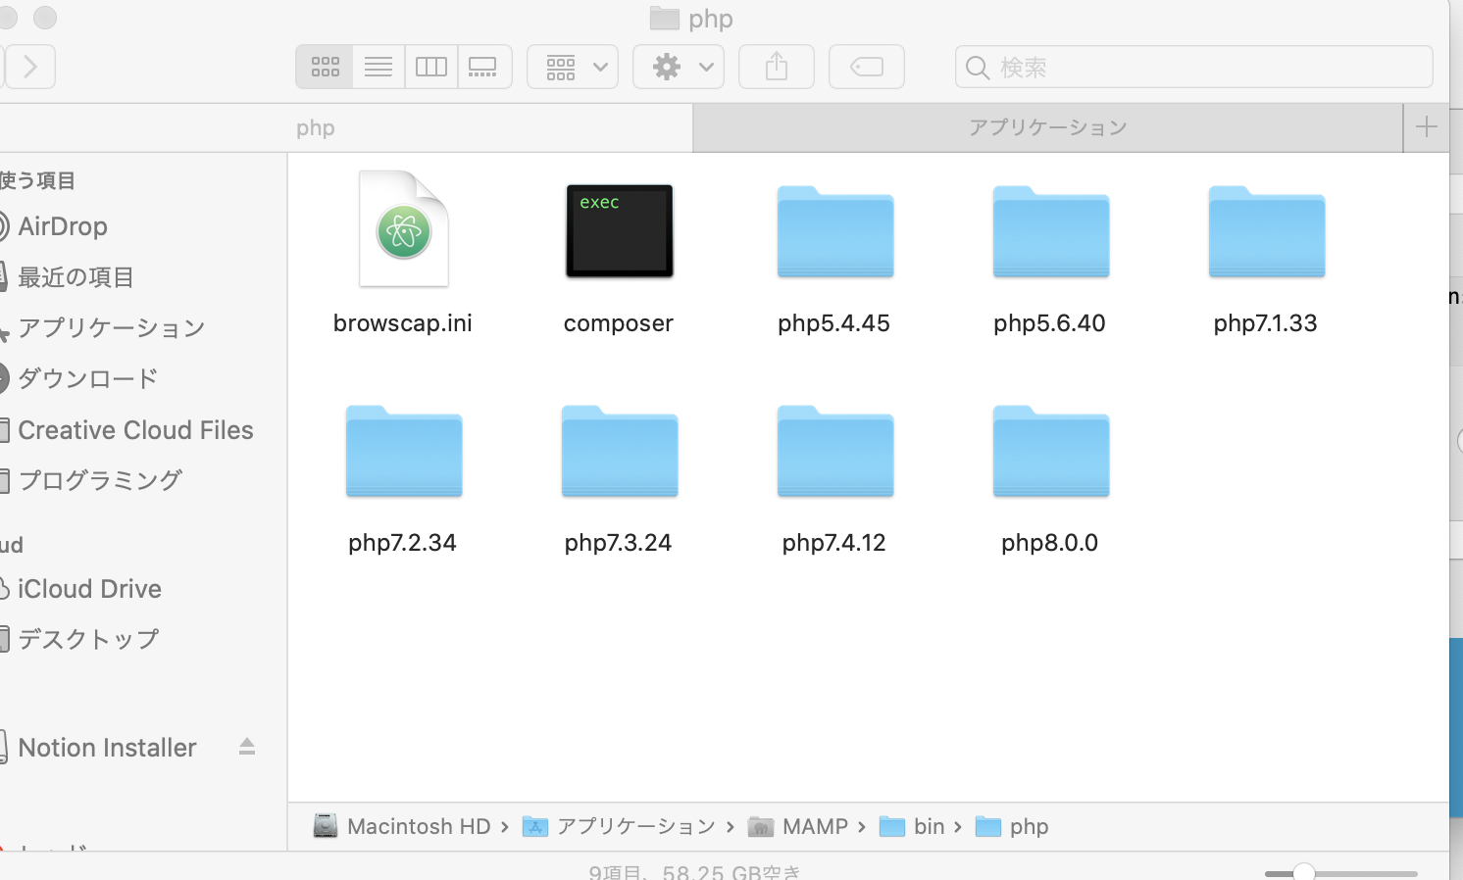Screen dimensions: 1463x880
Task: Click the php7.2.34 folder name
Action: click(x=403, y=543)
